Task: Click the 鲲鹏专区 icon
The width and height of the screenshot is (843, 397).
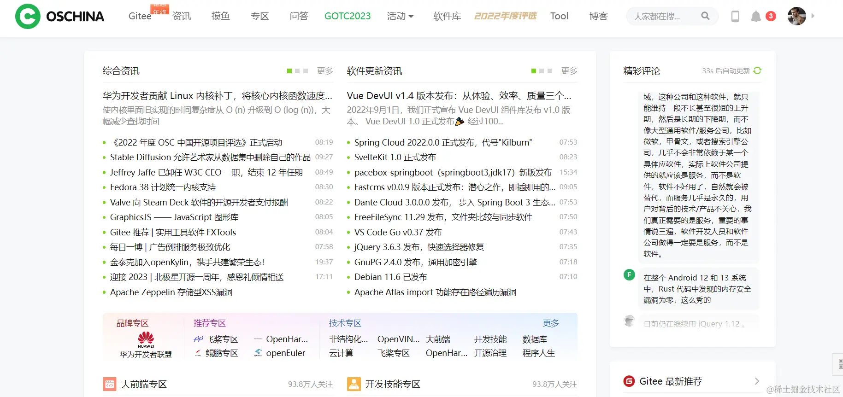Action: [x=198, y=353]
